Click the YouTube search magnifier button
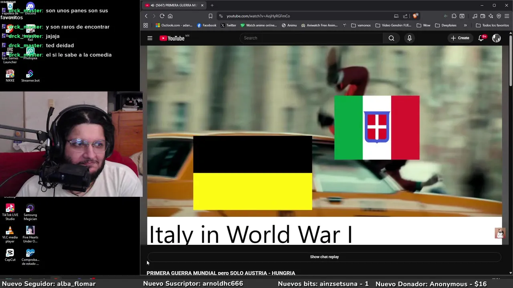Image resolution: width=513 pixels, height=288 pixels. 391,38
